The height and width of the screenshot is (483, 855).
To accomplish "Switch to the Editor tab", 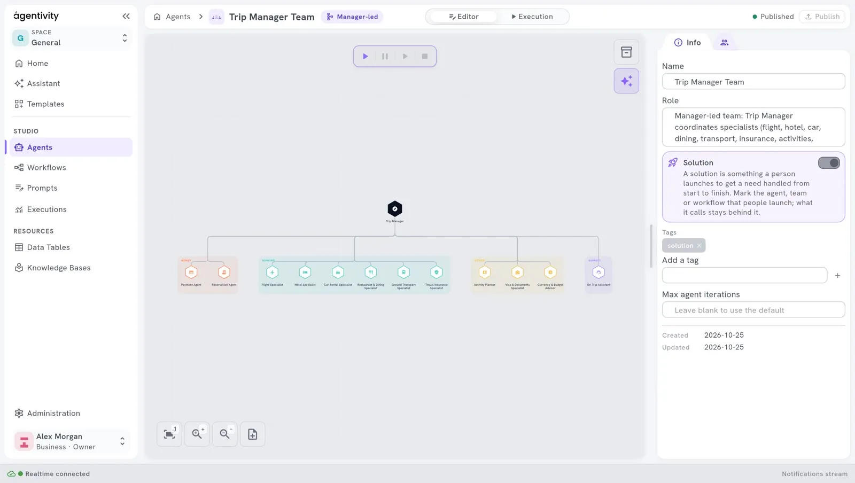I will (464, 17).
